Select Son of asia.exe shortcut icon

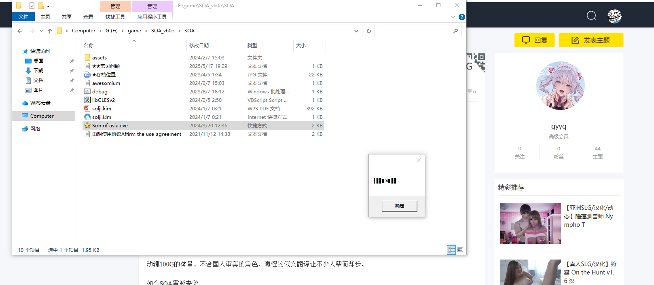[x=87, y=126]
